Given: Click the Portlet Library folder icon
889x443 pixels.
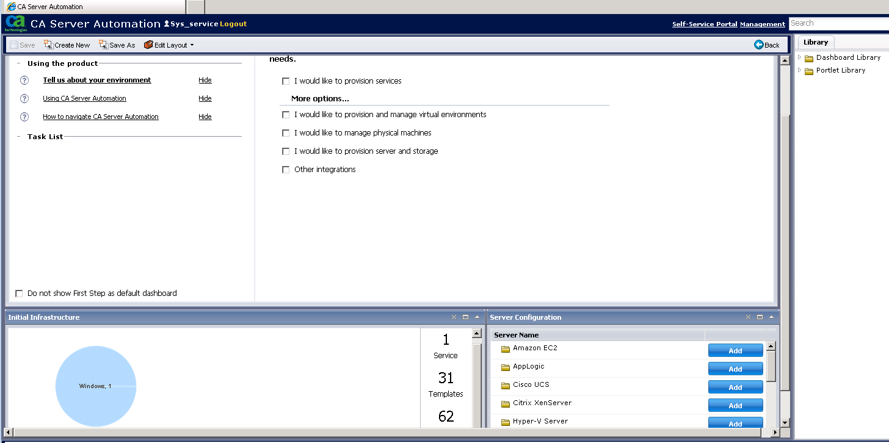Looking at the screenshot, I should (809, 71).
